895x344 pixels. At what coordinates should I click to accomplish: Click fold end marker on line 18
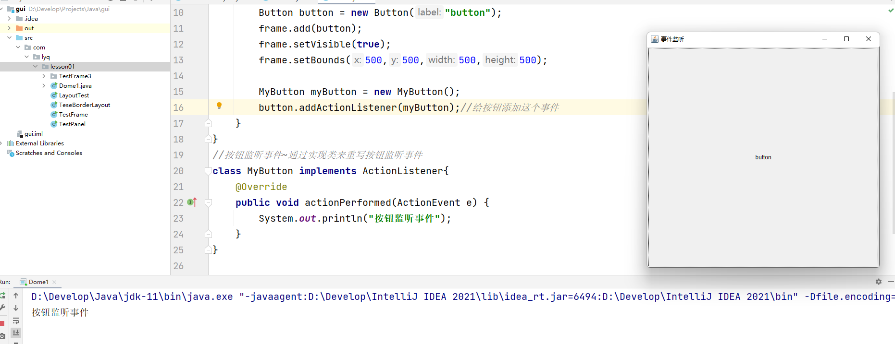coord(208,139)
